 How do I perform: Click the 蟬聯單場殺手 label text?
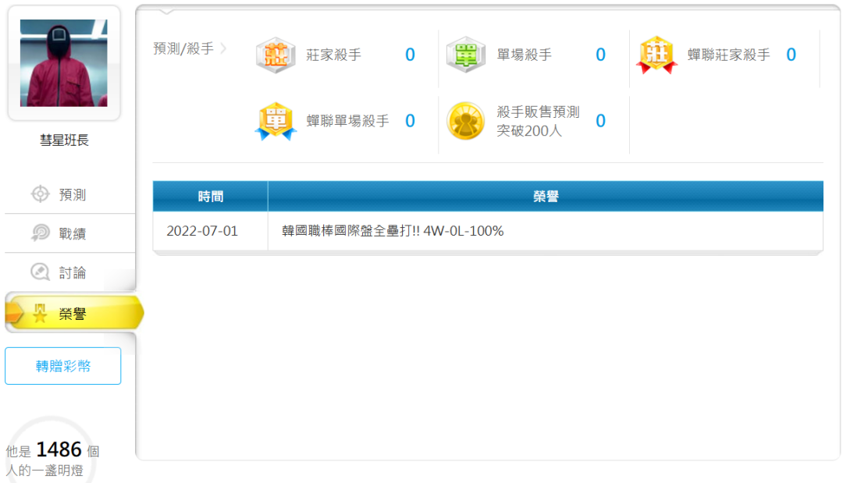(x=348, y=121)
